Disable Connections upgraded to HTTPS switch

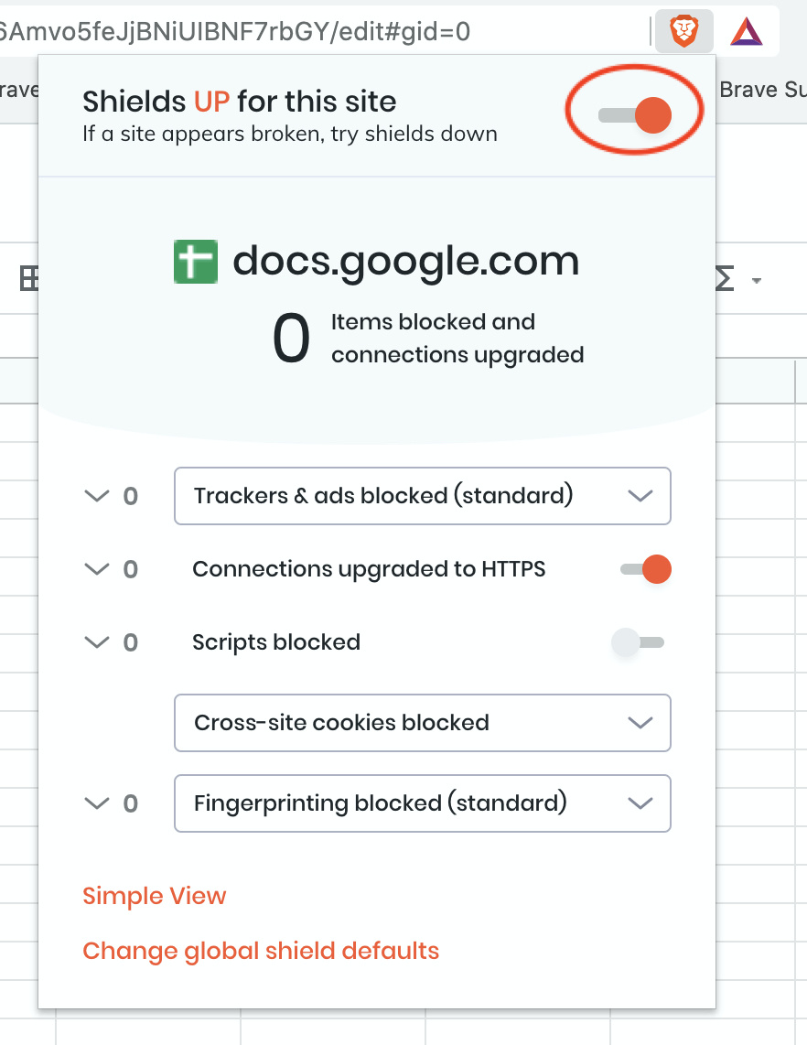645,569
